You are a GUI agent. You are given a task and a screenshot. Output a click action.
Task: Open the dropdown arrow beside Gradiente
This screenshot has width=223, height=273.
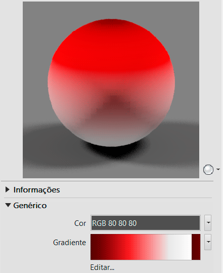click(208, 242)
